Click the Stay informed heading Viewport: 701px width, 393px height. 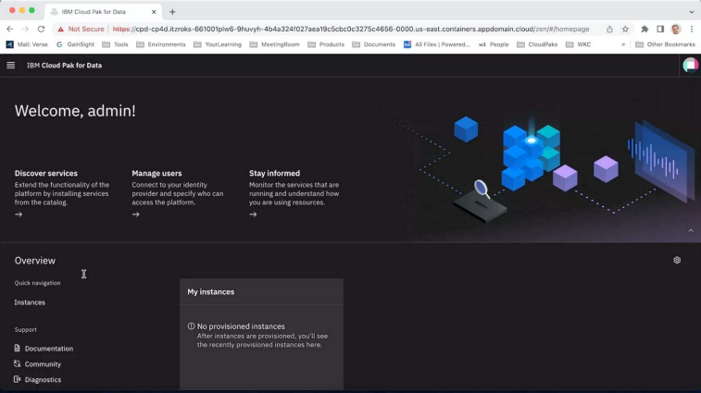[x=274, y=173]
